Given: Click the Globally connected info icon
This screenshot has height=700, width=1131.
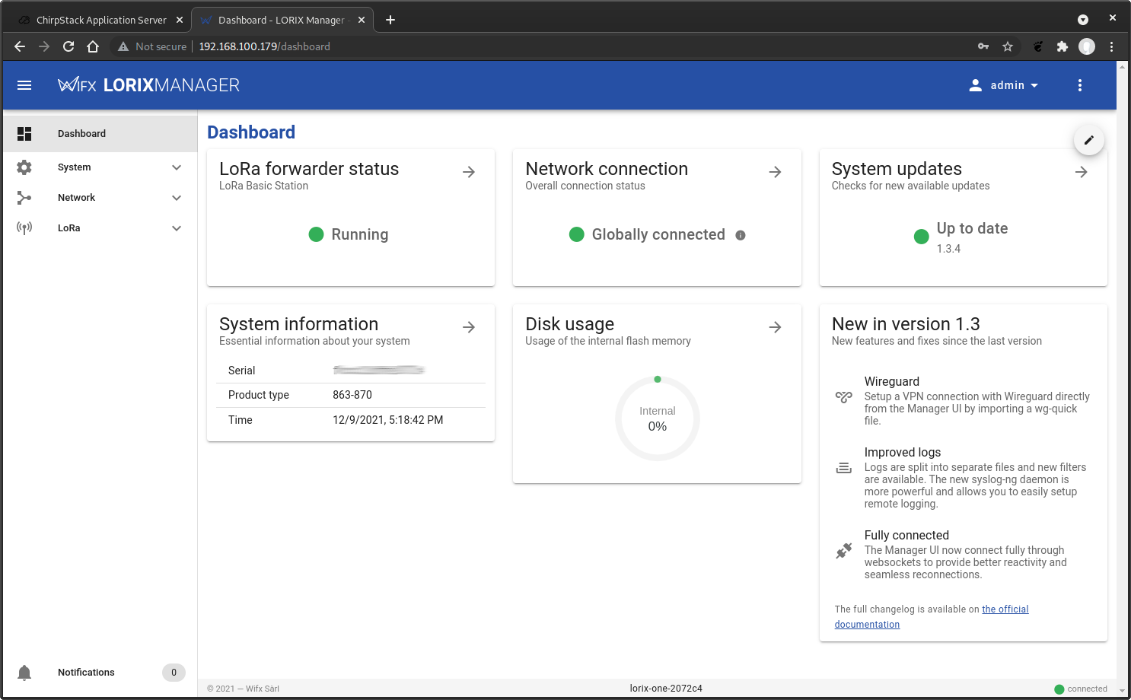Looking at the screenshot, I should coord(741,235).
